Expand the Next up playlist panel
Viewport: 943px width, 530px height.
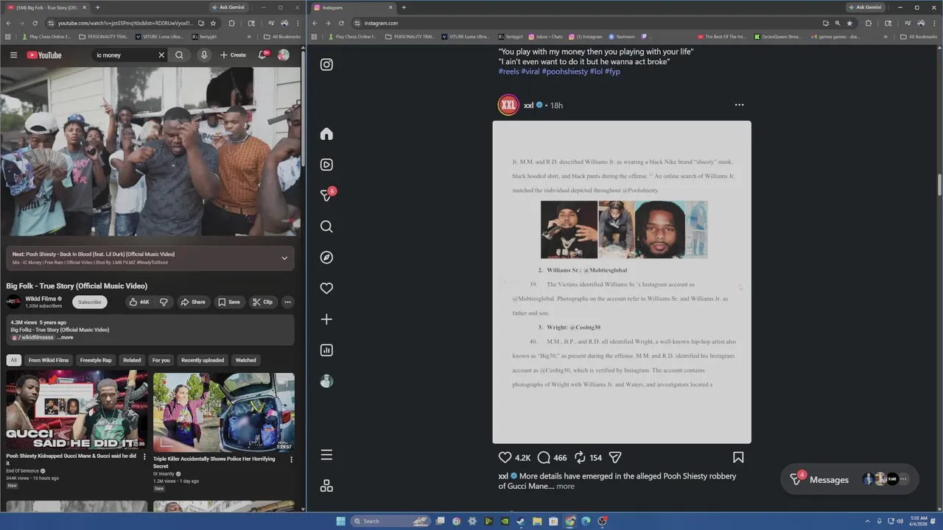pyautogui.click(x=284, y=258)
